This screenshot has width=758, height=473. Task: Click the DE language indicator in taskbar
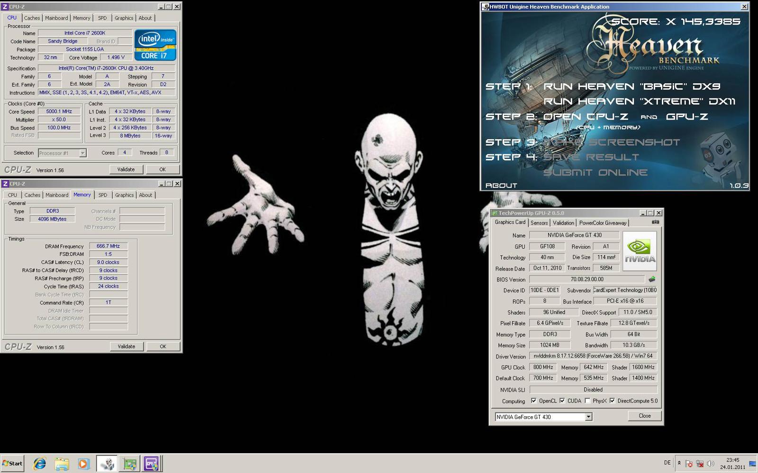(x=667, y=463)
